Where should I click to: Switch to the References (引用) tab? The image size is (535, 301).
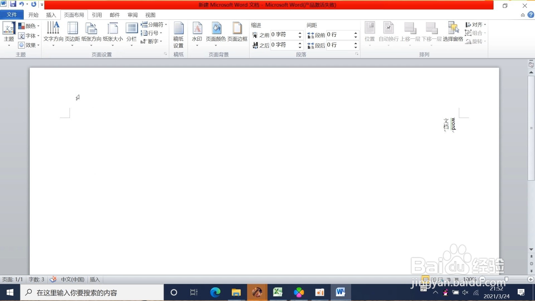click(x=97, y=15)
